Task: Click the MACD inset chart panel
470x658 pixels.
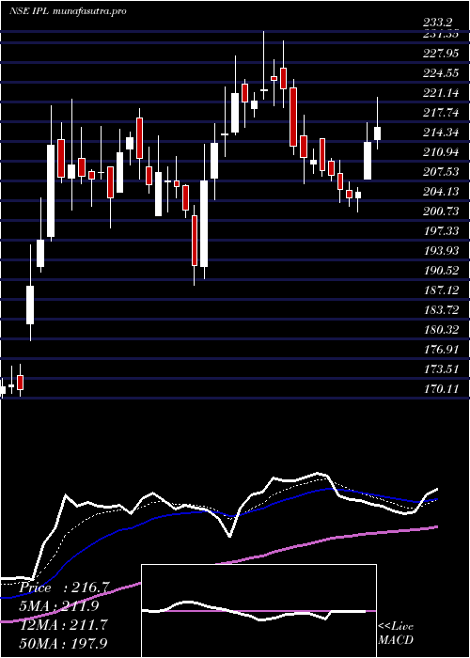Action: pos(258,611)
